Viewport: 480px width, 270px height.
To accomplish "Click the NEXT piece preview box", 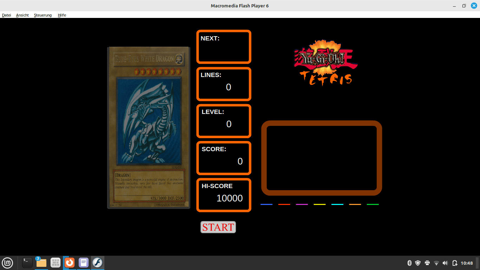I will point(224,47).
